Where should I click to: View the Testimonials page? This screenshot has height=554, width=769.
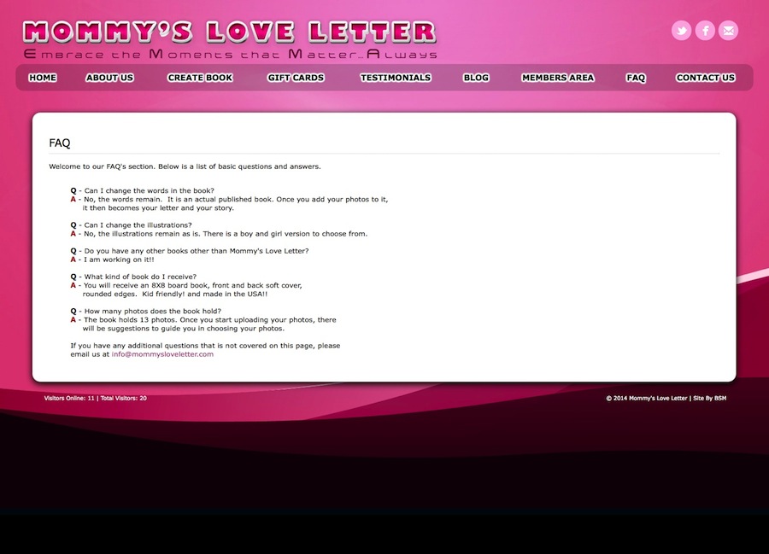[x=396, y=78]
